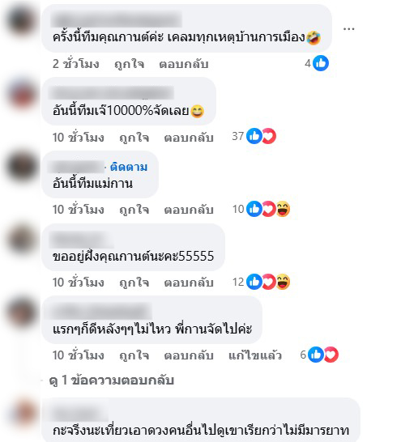
Task: Open the first commenter's profile picture
Action: tap(22, 20)
